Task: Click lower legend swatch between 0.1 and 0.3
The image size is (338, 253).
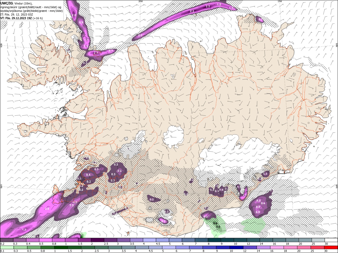Action: click(x=7, y=247)
